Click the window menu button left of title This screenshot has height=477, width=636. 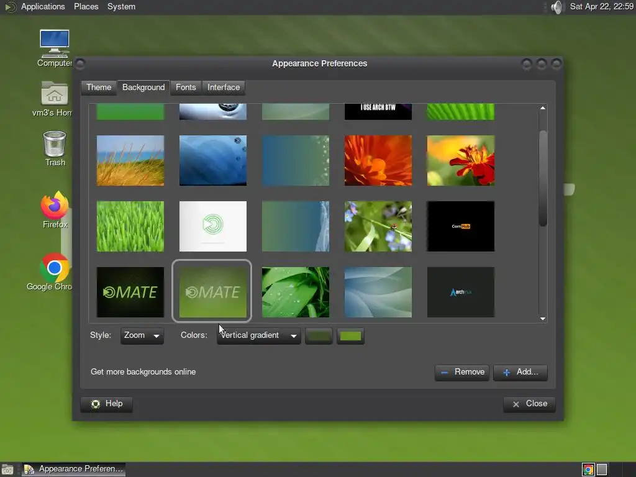[80, 64]
